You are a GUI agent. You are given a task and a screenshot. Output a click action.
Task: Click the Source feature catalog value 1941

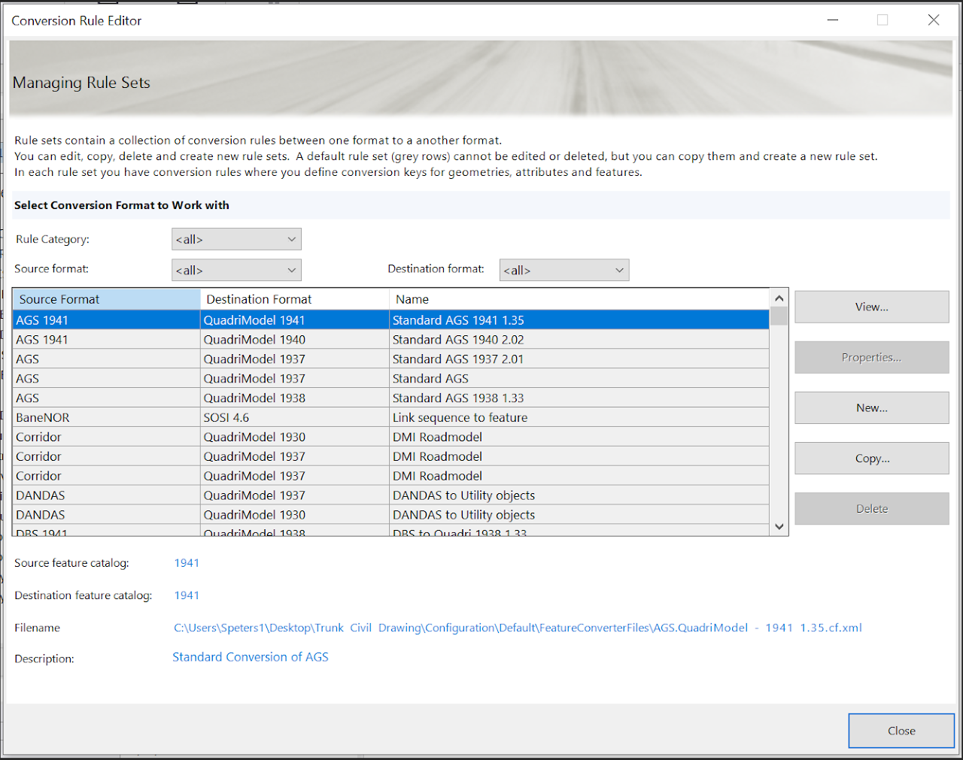click(x=187, y=563)
